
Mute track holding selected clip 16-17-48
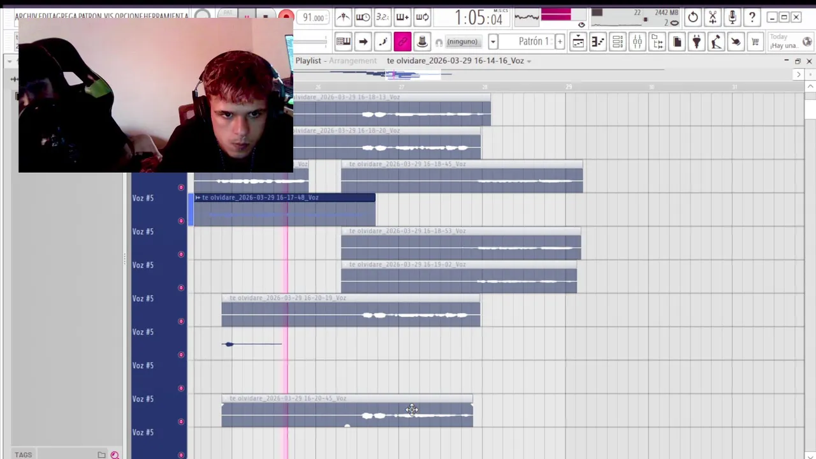pos(181,221)
